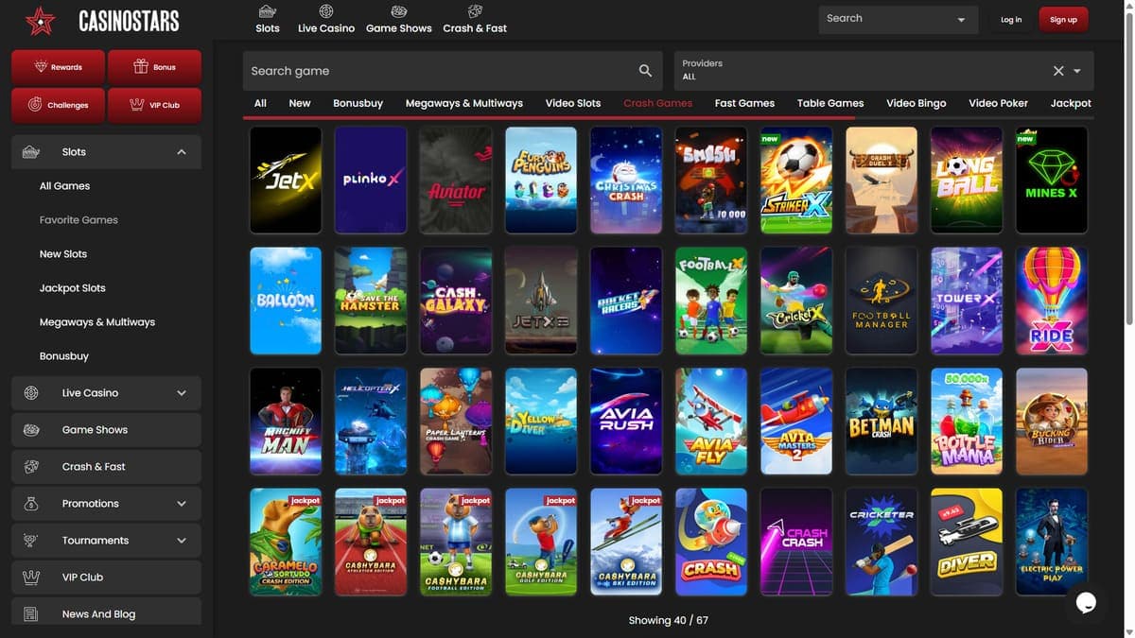Open VIP Club sidebar item

(x=106, y=578)
